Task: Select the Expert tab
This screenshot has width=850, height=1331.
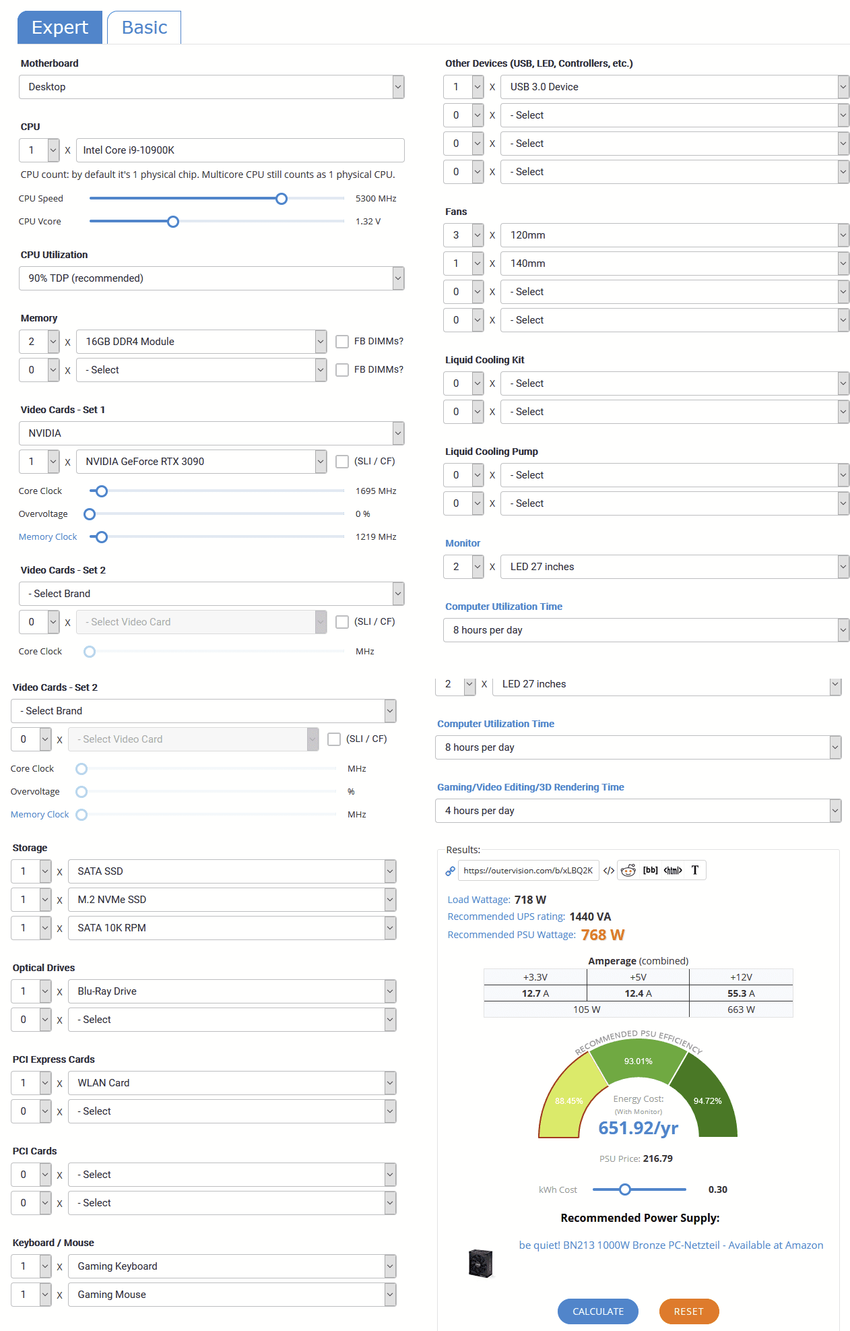Action: 60,28
